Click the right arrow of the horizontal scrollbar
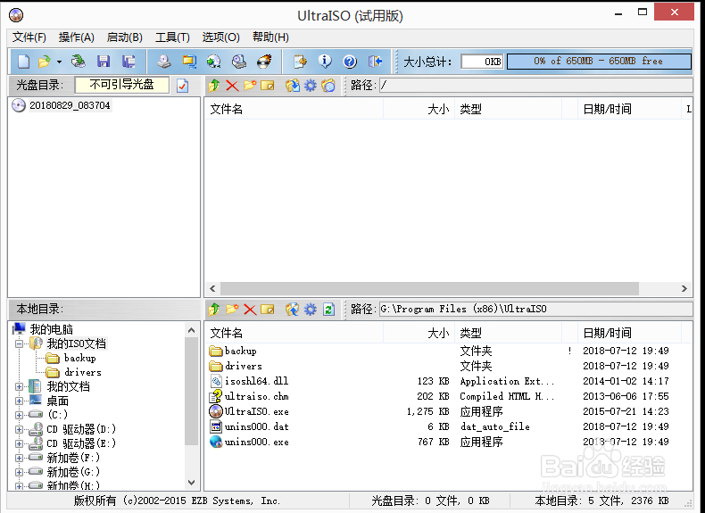Viewport: 705px width, 513px height. pyautogui.click(x=684, y=289)
